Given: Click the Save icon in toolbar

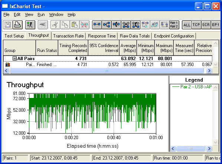Looking at the screenshot, I should [x=8, y=25].
